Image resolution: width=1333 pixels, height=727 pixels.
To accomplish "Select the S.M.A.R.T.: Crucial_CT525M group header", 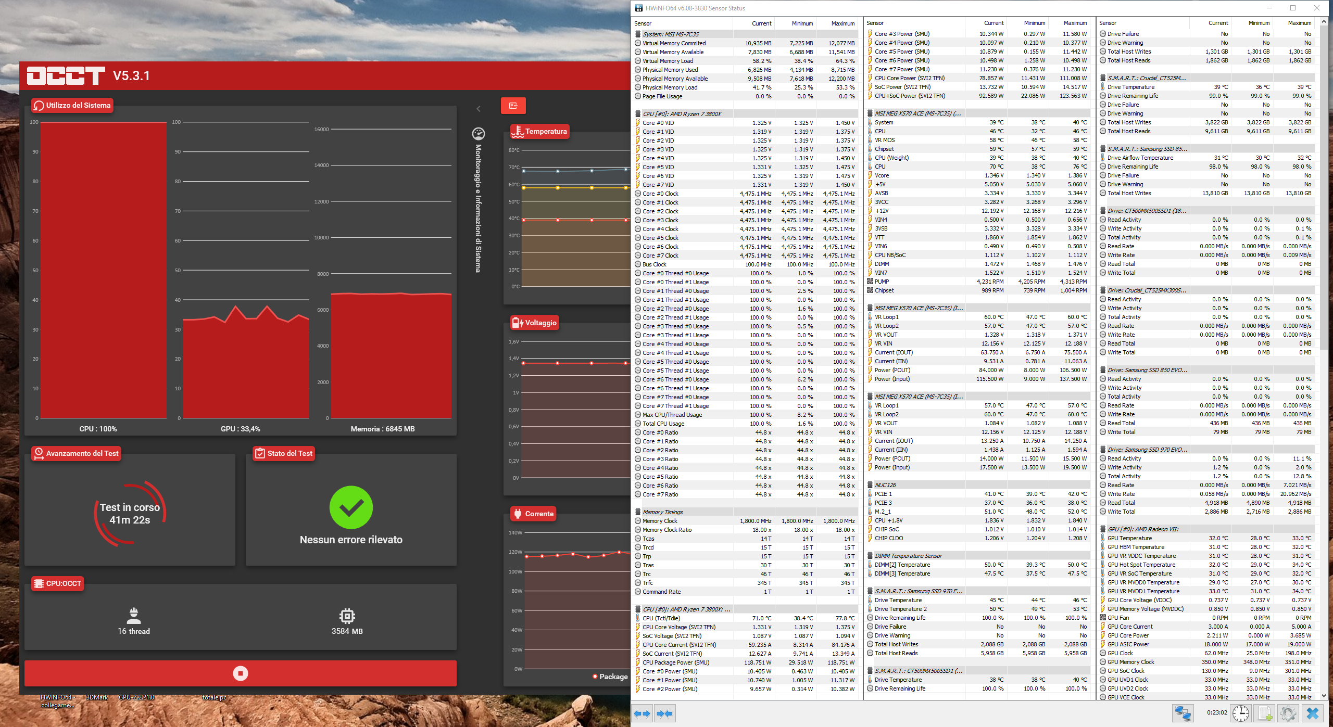I will tap(1206, 78).
